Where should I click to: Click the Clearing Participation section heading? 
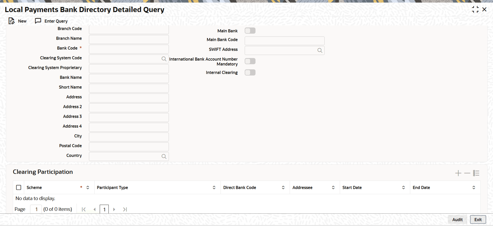pyautogui.click(x=43, y=172)
